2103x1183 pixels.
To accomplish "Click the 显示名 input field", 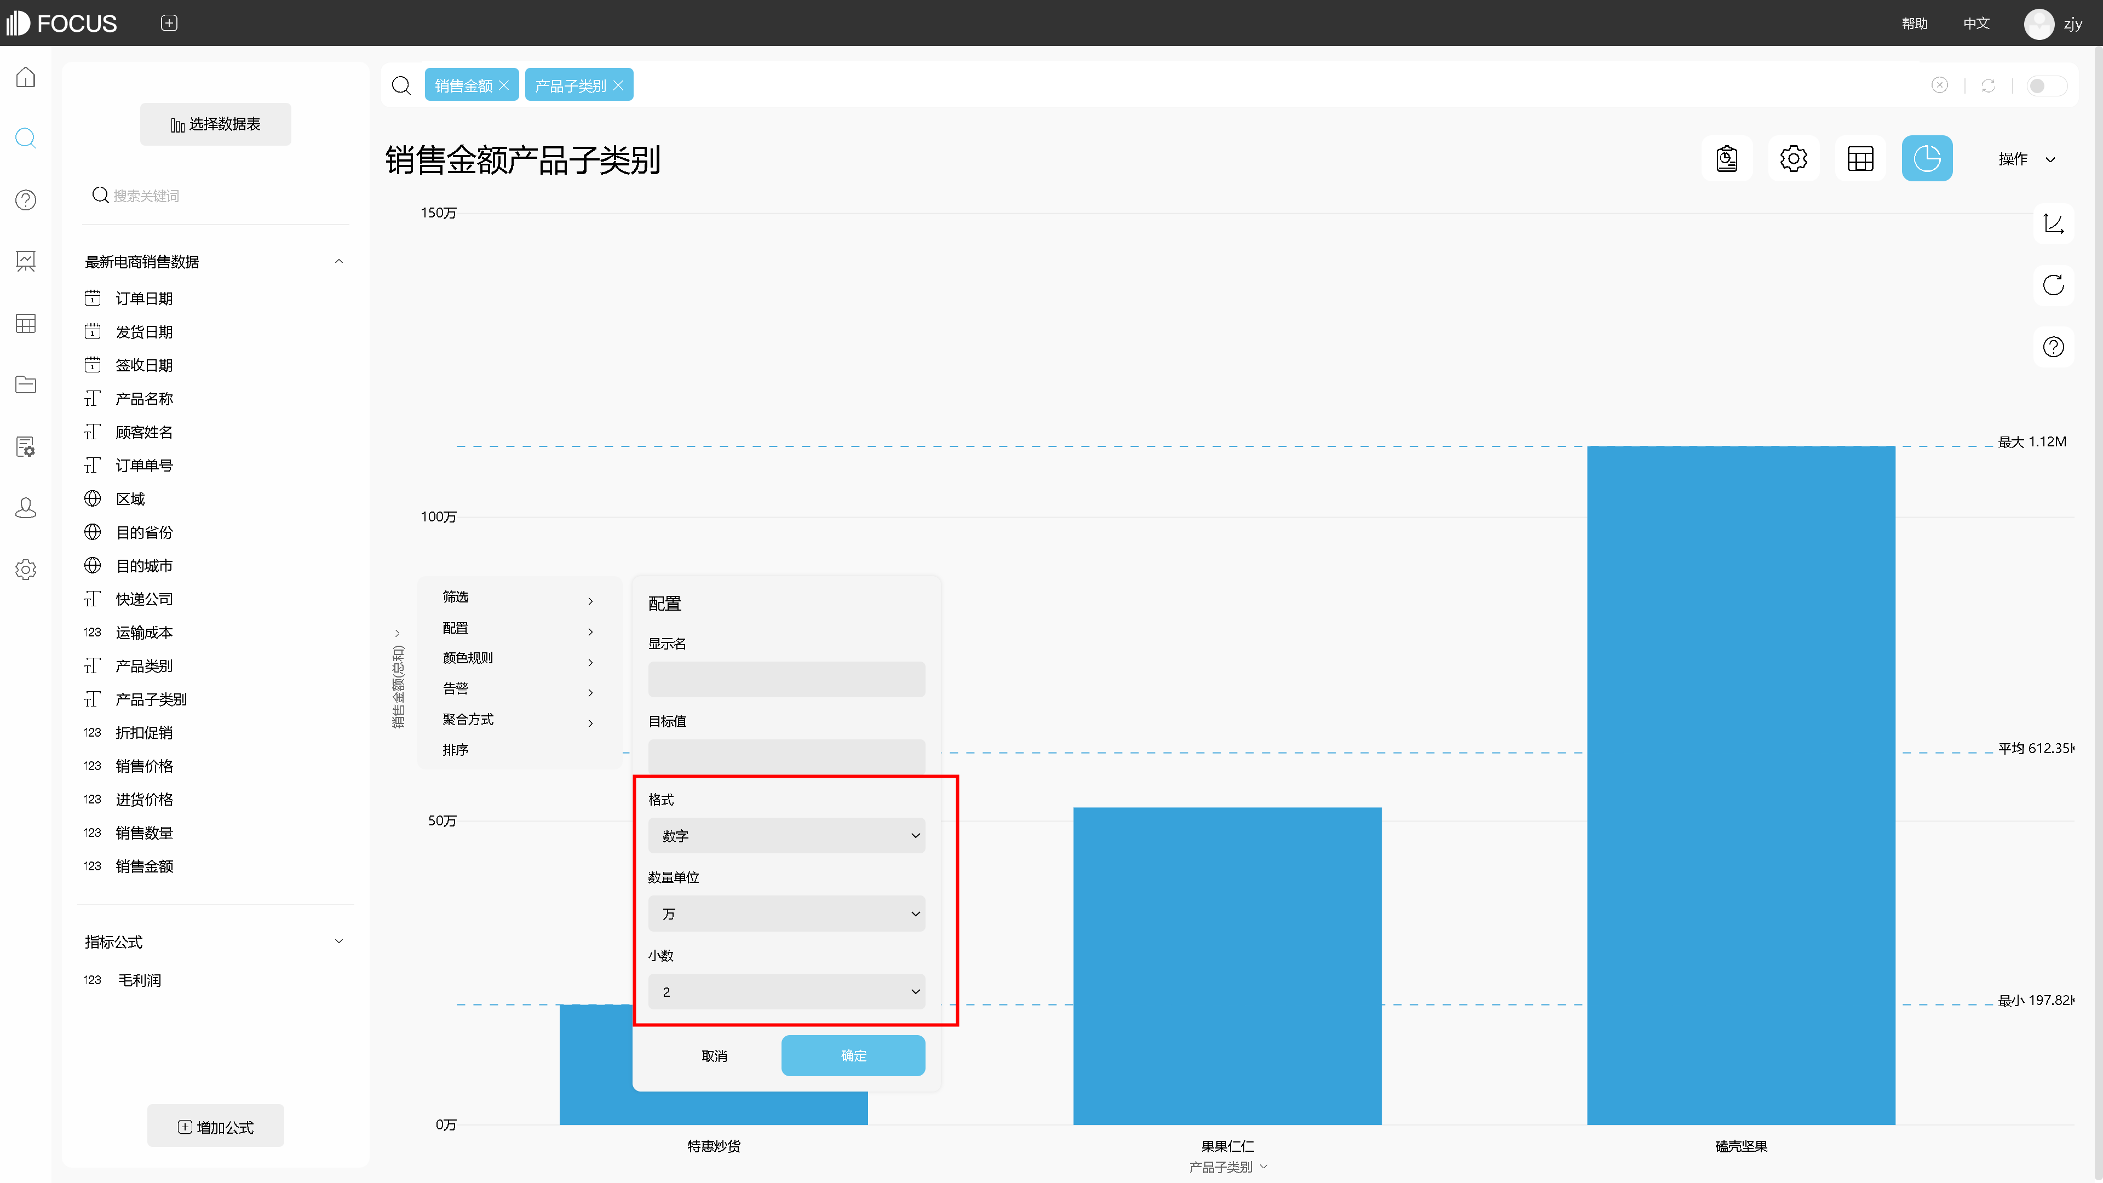I will [785, 679].
